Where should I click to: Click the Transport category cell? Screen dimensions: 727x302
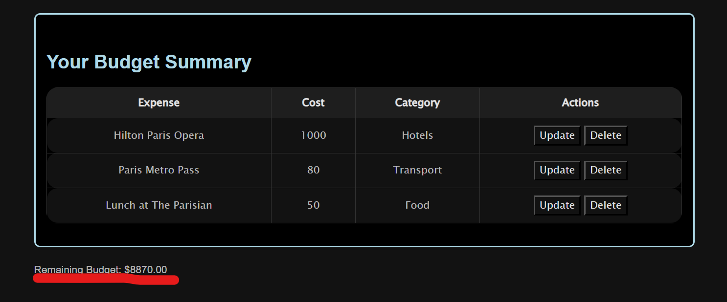(417, 170)
